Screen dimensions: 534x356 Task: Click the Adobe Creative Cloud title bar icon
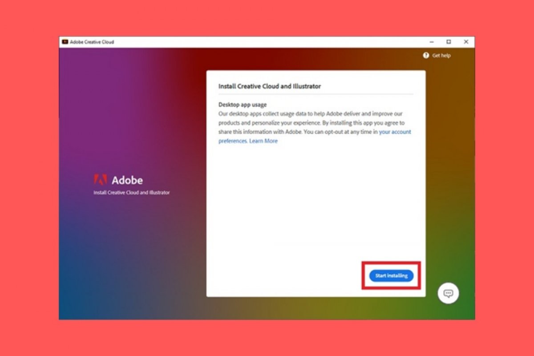65,42
